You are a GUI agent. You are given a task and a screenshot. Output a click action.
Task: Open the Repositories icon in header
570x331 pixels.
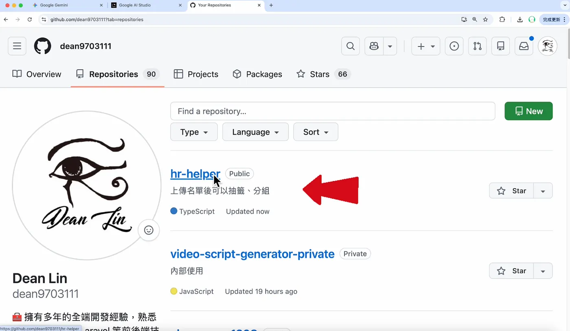(500, 46)
